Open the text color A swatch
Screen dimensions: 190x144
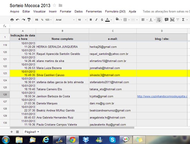tap(107, 20)
